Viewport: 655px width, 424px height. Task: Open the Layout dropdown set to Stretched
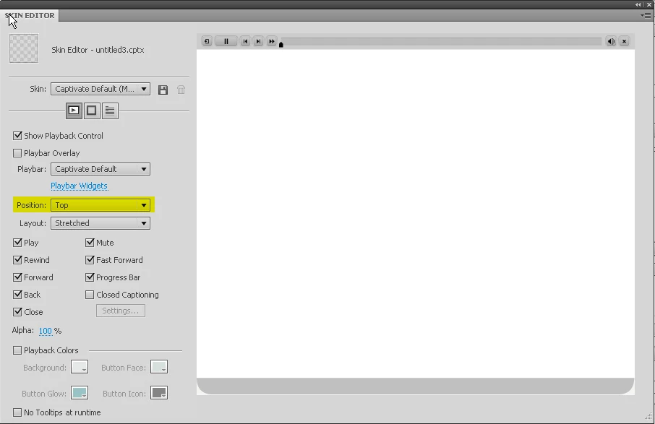pyautogui.click(x=100, y=223)
